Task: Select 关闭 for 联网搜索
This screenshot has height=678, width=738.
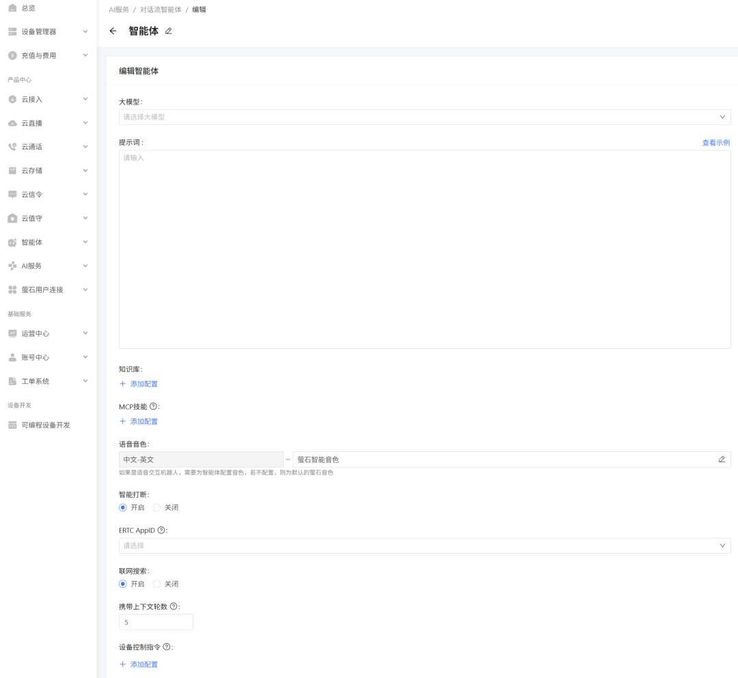Action: pyautogui.click(x=156, y=584)
